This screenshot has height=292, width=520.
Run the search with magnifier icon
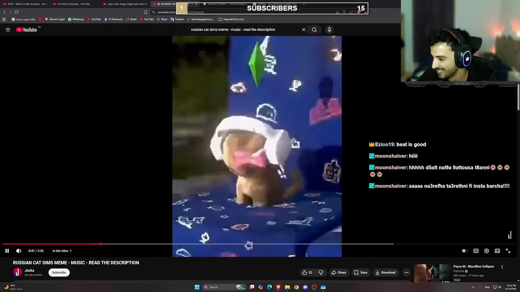point(314,30)
